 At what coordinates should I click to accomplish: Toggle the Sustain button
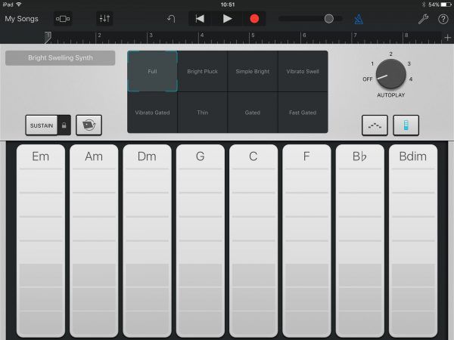click(x=42, y=125)
